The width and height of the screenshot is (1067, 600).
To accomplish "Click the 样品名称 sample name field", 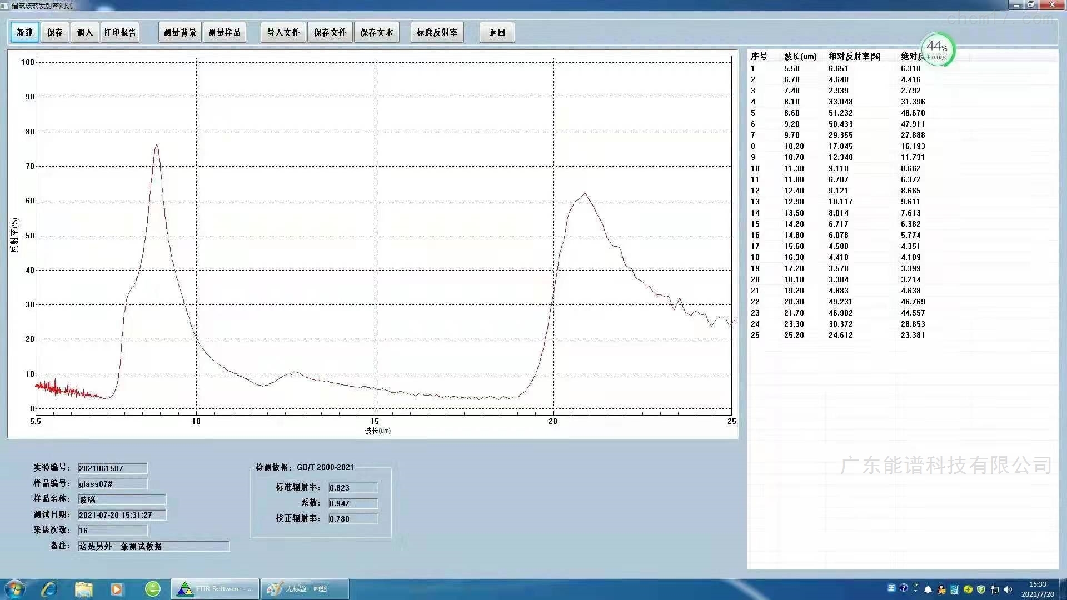I will coord(122,499).
